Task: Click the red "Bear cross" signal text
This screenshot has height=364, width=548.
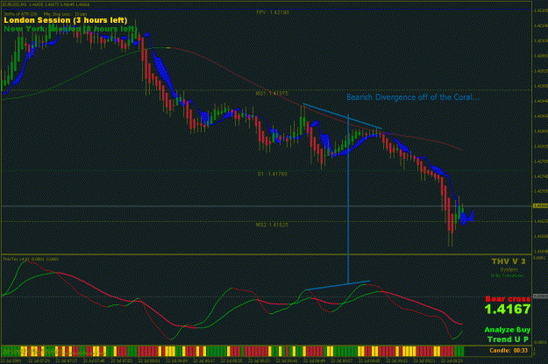Action: coord(508,299)
